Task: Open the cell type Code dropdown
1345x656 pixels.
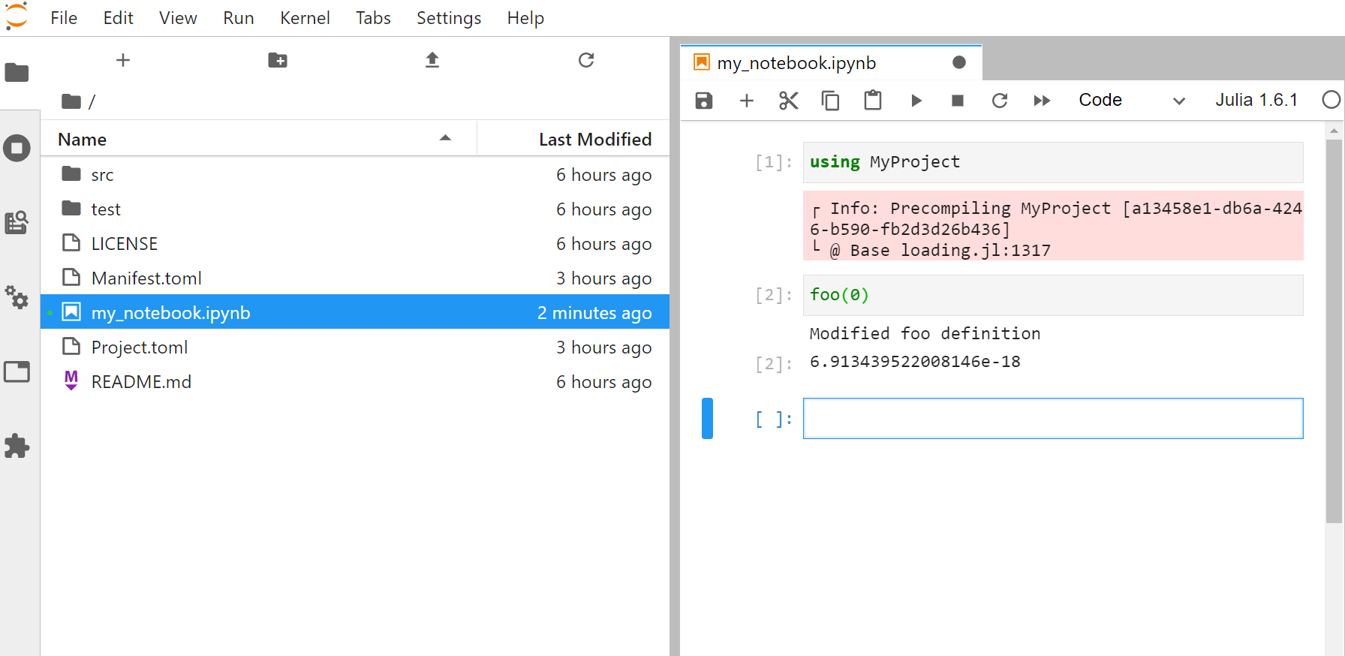Action: (1131, 101)
